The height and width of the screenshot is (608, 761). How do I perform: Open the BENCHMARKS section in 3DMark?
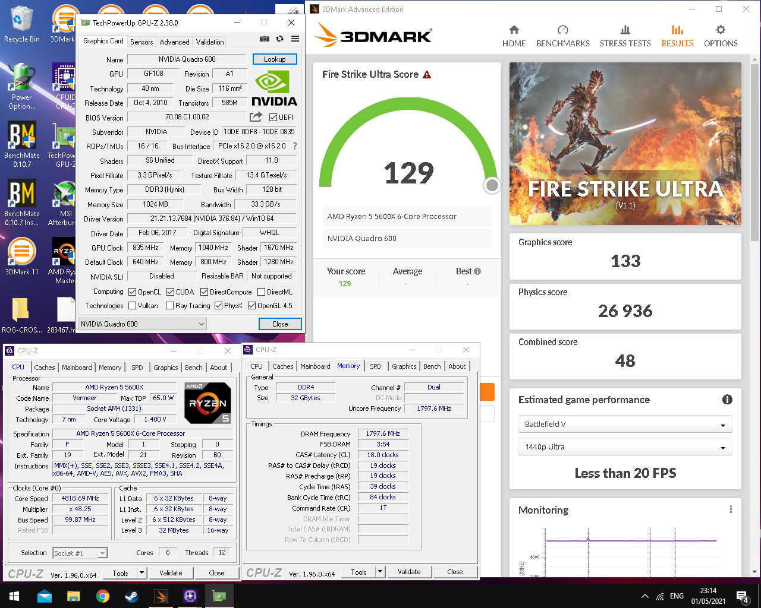pyautogui.click(x=562, y=36)
